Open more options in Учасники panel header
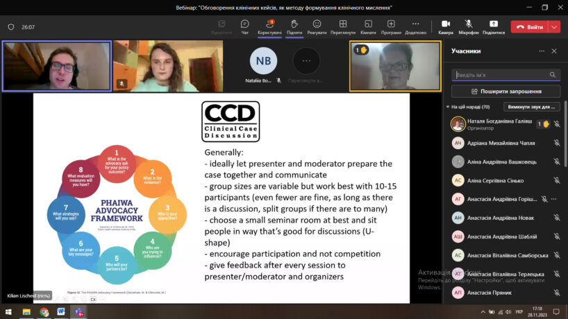The width and height of the screenshot is (568, 319). click(x=542, y=51)
